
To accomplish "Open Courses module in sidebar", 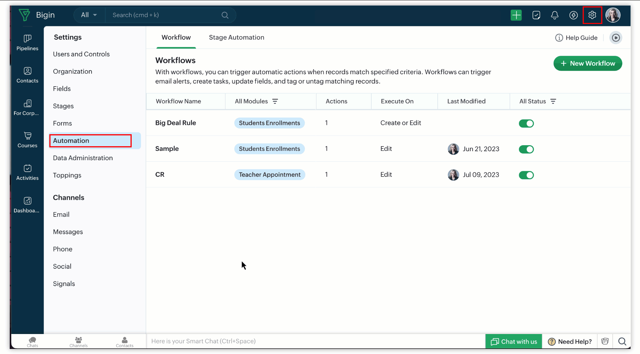I will pos(27,140).
